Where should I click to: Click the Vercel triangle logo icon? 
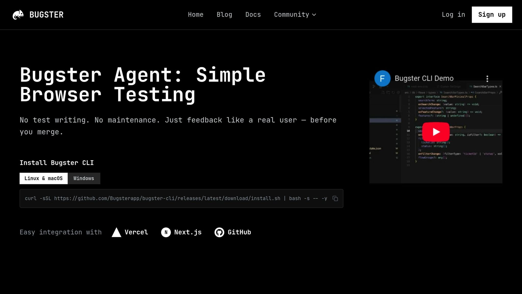(116, 232)
